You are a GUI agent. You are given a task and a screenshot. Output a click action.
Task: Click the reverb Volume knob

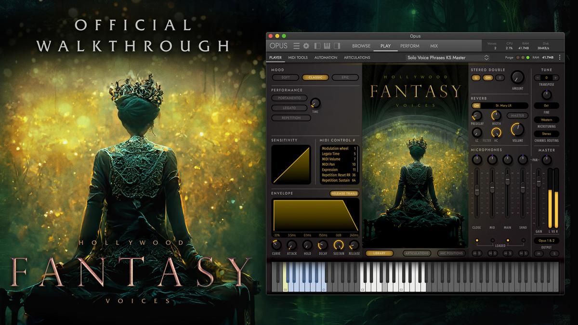[x=517, y=129]
